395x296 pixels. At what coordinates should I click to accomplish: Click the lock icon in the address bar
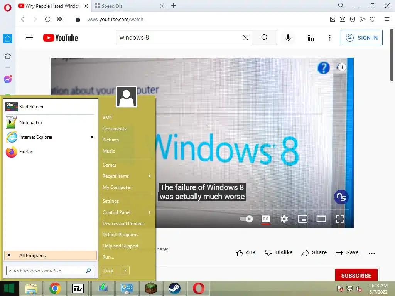(78, 19)
